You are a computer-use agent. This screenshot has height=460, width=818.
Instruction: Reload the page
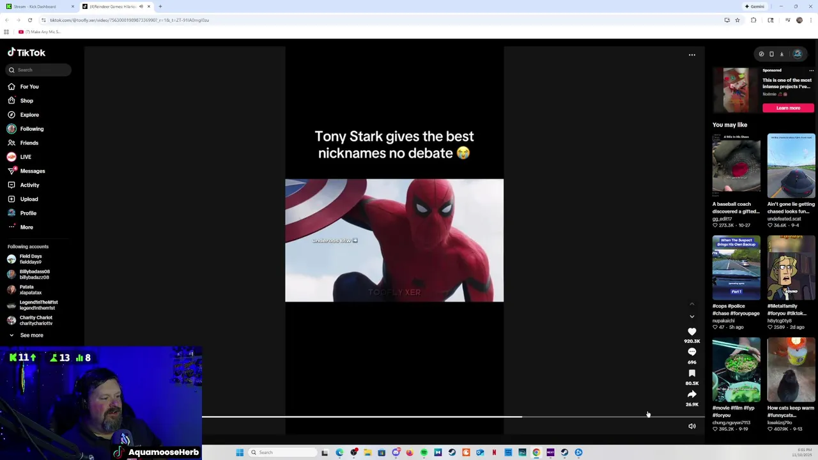[29, 20]
